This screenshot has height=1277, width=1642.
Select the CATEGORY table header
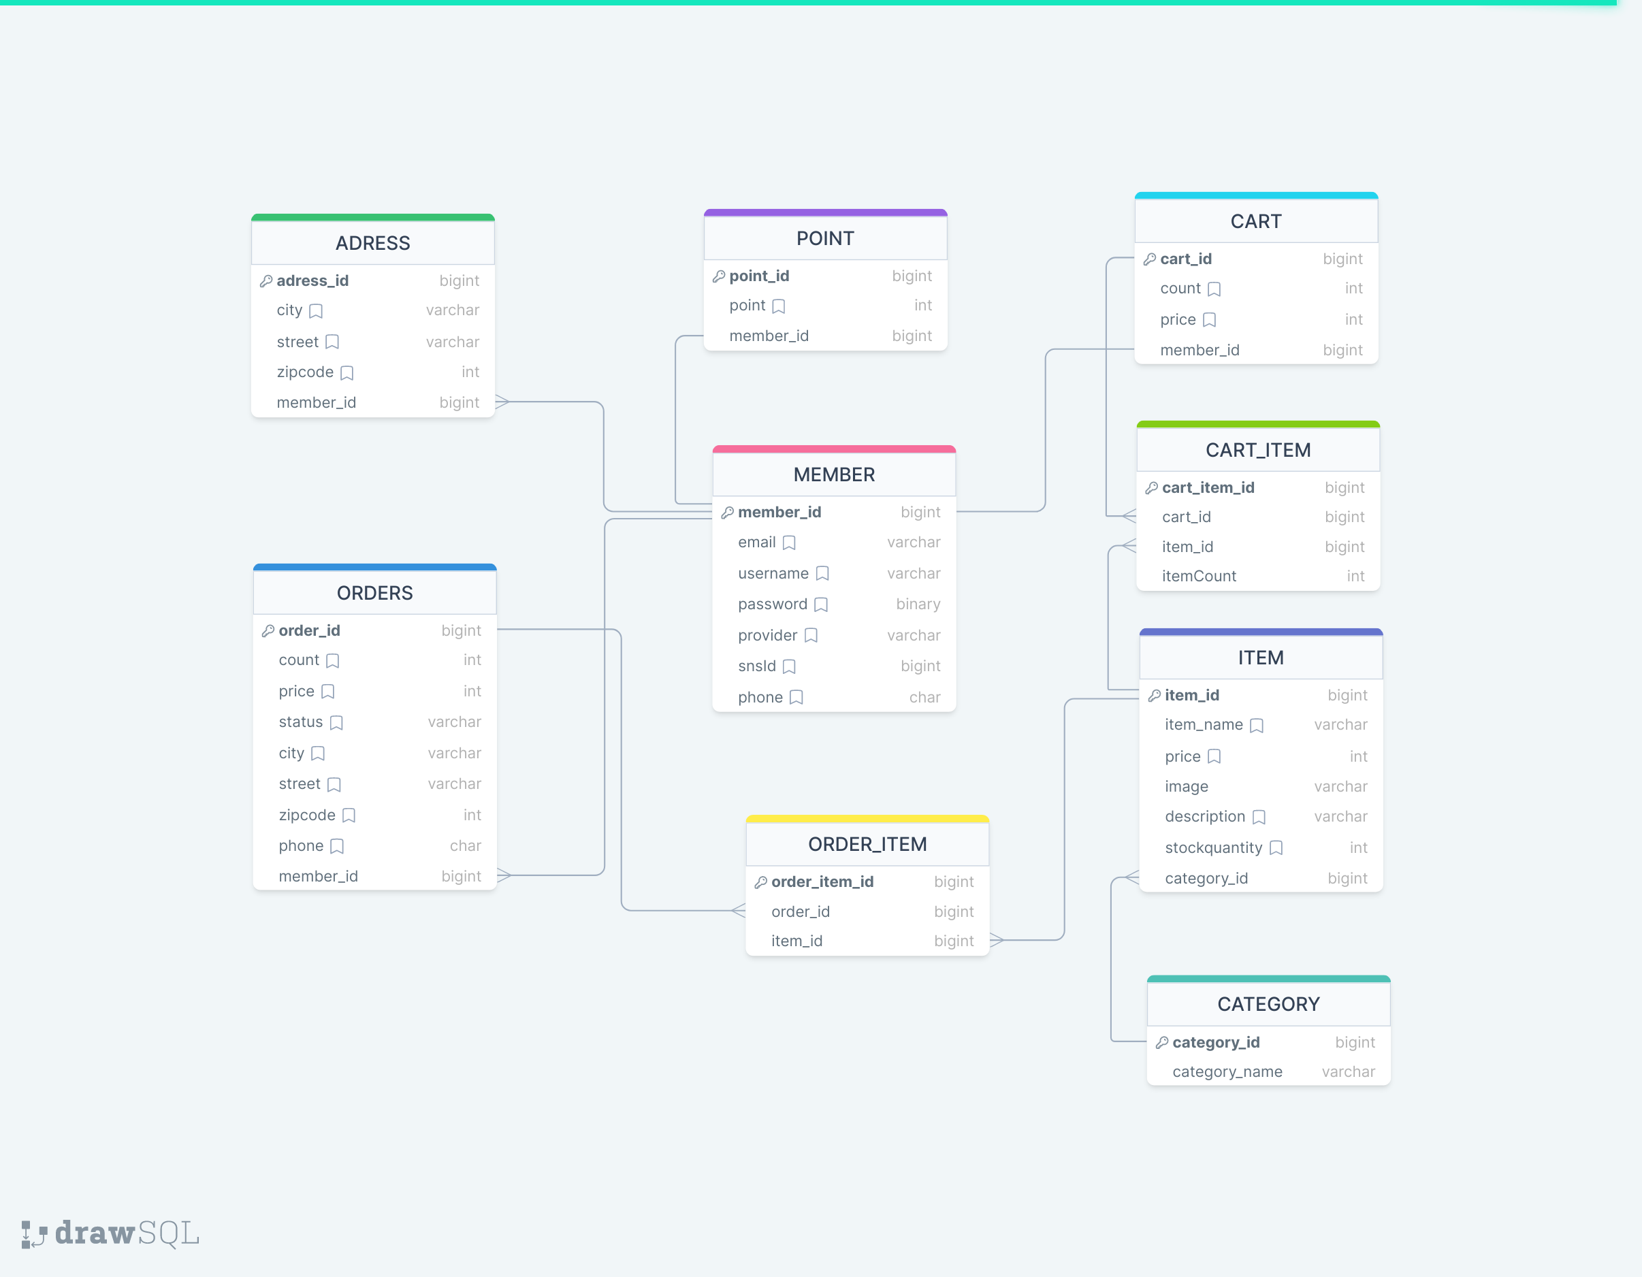click(1269, 1004)
